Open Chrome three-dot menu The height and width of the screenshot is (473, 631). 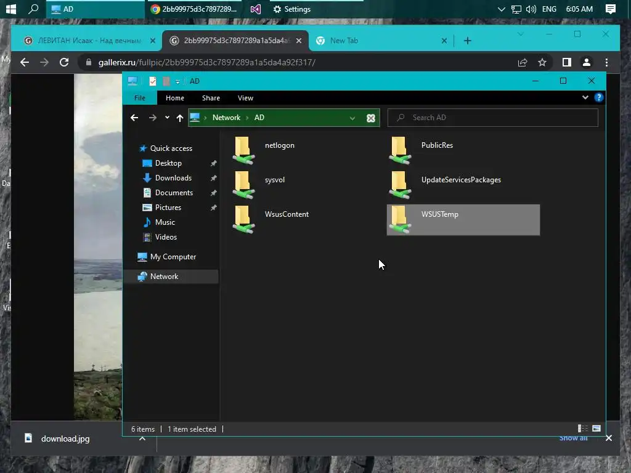pos(606,62)
